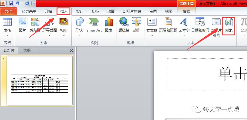Click the 艺术字 WordArt icon

point(184,22)
